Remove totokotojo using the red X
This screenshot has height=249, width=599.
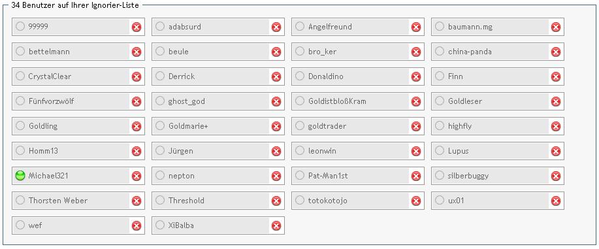pos(416,201)
